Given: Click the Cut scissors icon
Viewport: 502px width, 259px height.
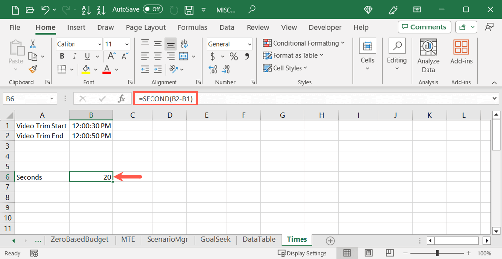Looking at the screenshot, I should pyautogui.click(x=33, y=44).
